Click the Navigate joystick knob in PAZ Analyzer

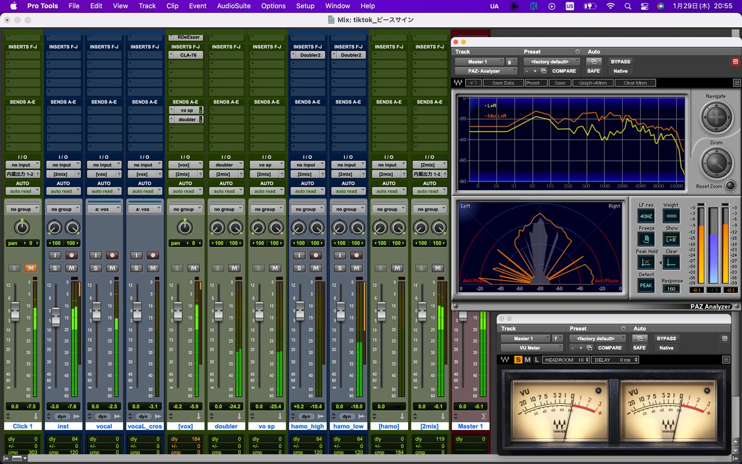tap(716, 117)
